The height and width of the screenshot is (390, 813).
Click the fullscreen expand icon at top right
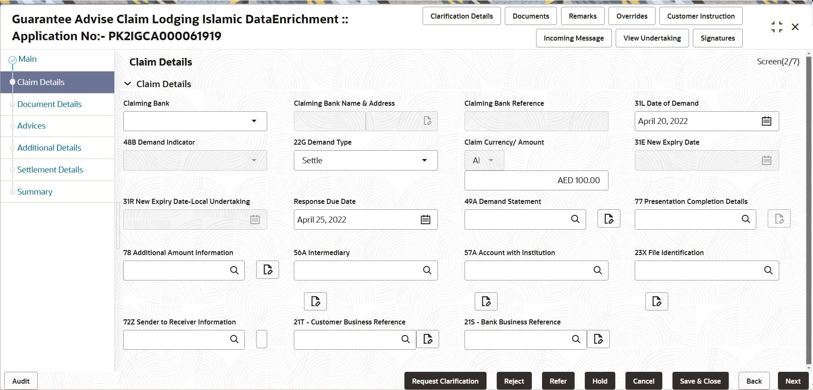(x=777, y=26)
